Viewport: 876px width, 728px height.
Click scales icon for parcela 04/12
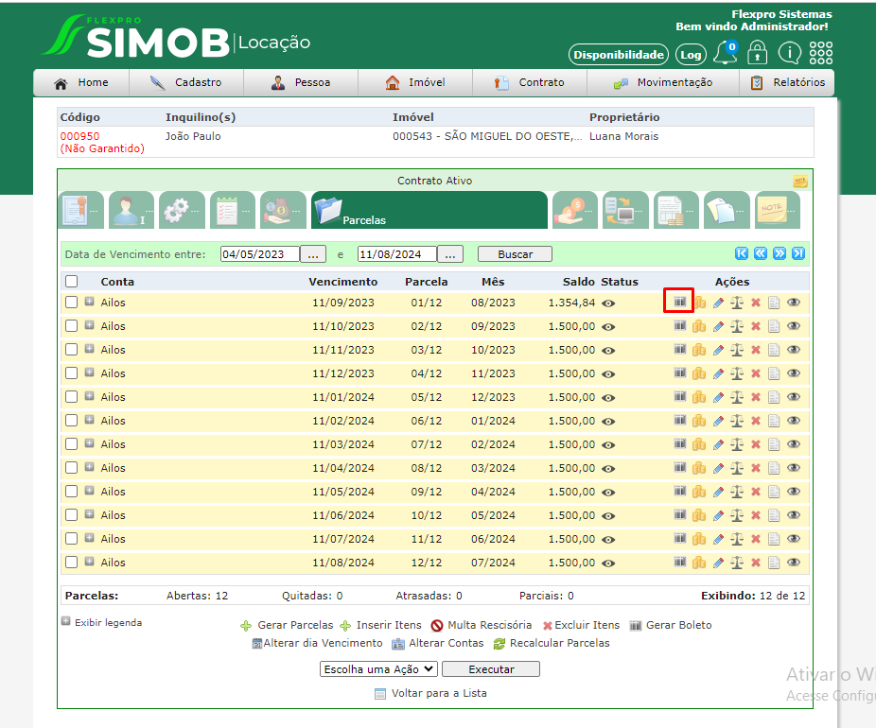coord(737,373)
